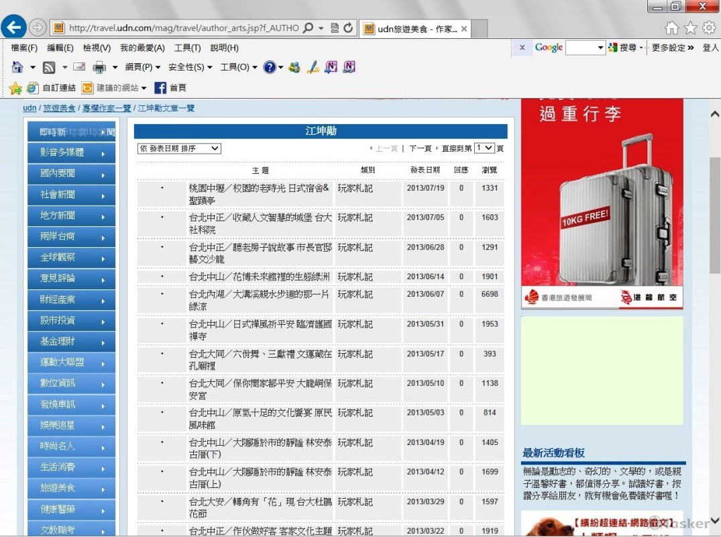Open the 檢視(V) menu
This screenshot has width=721, height=537.
coord(97,48)
